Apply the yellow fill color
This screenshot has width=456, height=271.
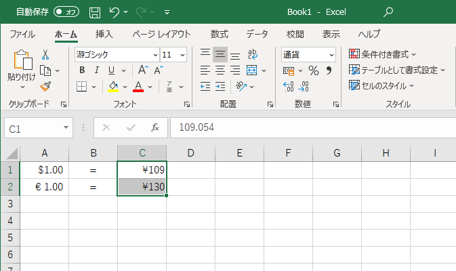[113, 87]
